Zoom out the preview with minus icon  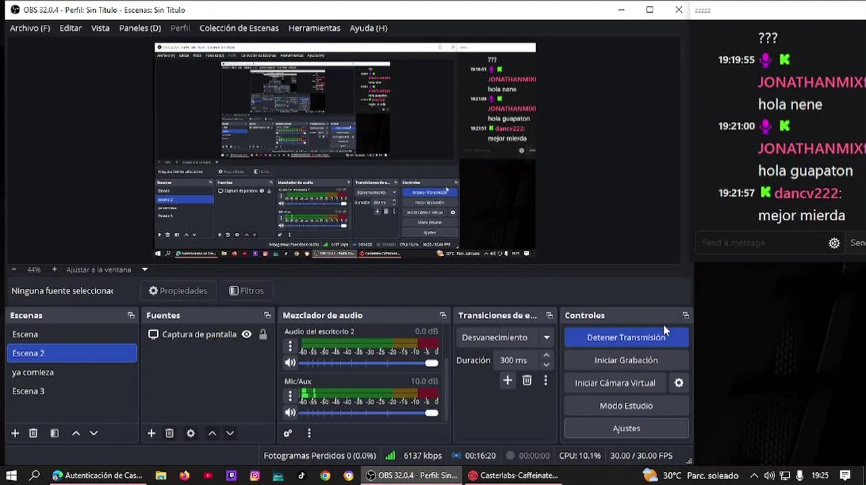(13, 269)
